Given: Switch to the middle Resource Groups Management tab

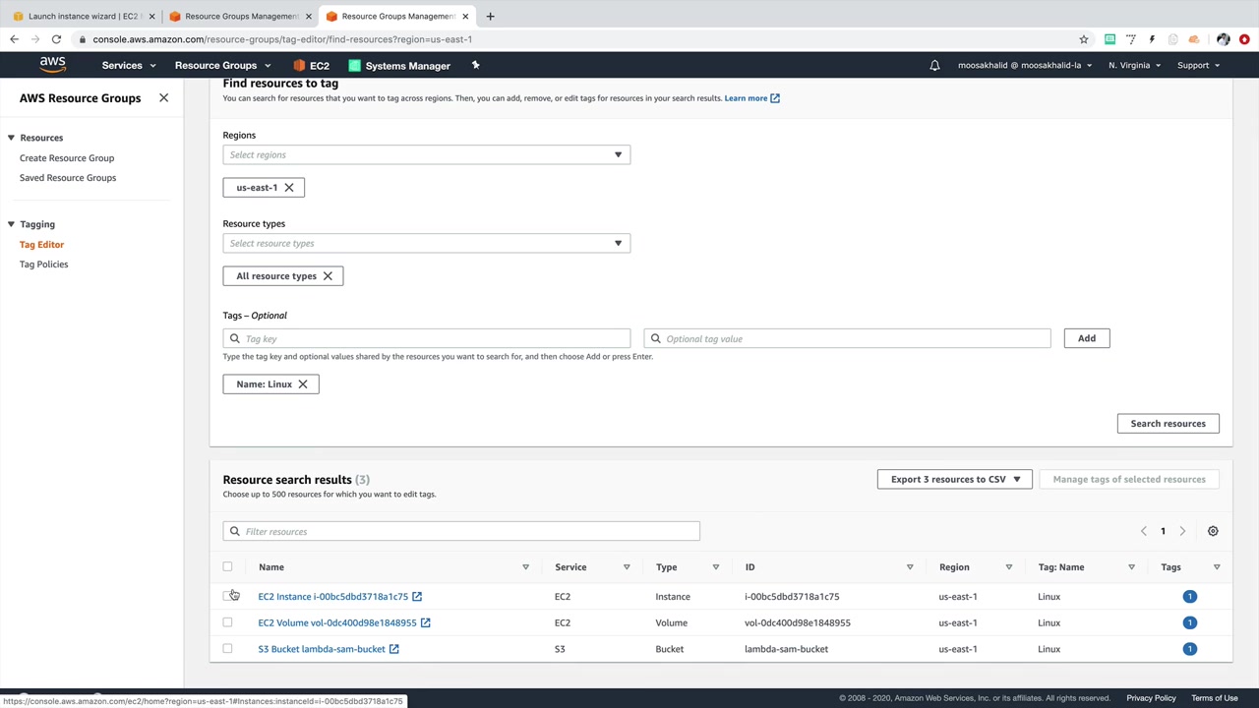Looking at the screenshot, I should click(x=240, y=16).
